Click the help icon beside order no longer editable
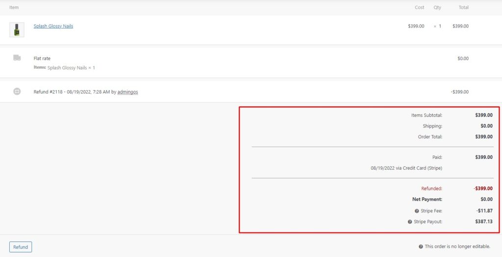This screenshot has width=502, height=257. (x=421, y=247)
